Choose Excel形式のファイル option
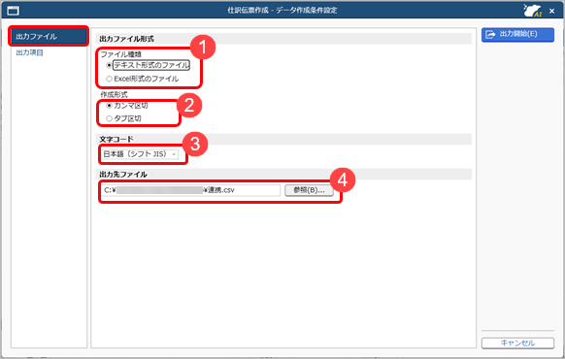 tap(109, 79)
